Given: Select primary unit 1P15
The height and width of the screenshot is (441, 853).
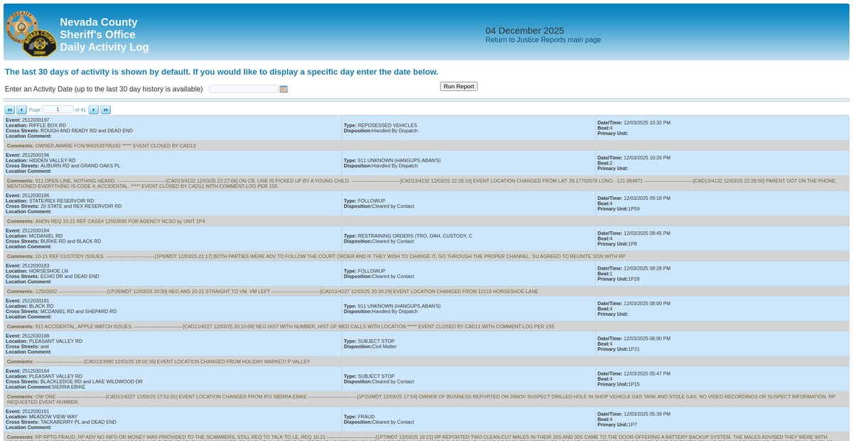Looking at the screenshot, I should point(634,384).
